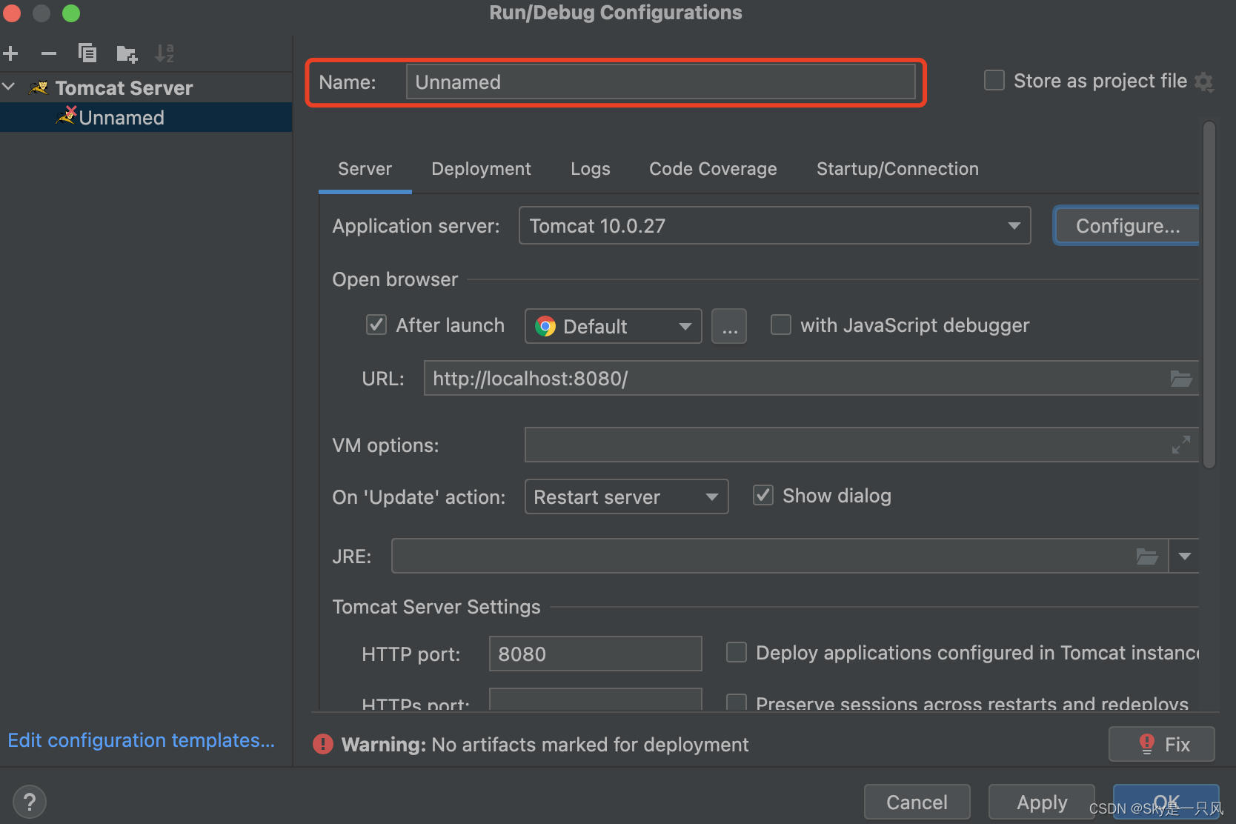
Task: Expand the VM options field
Action: pyautogui.click(x=1181, y=445)
